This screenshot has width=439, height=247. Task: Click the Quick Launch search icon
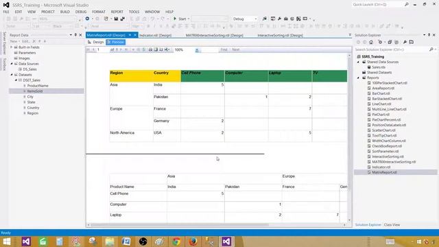(406, 5)
